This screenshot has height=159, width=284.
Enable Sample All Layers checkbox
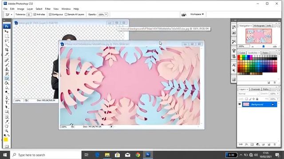(x=66, y=15)
